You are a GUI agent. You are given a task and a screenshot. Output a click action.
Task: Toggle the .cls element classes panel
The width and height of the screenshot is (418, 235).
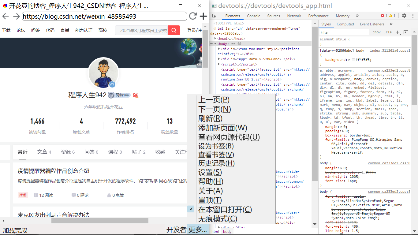[388, 32]
